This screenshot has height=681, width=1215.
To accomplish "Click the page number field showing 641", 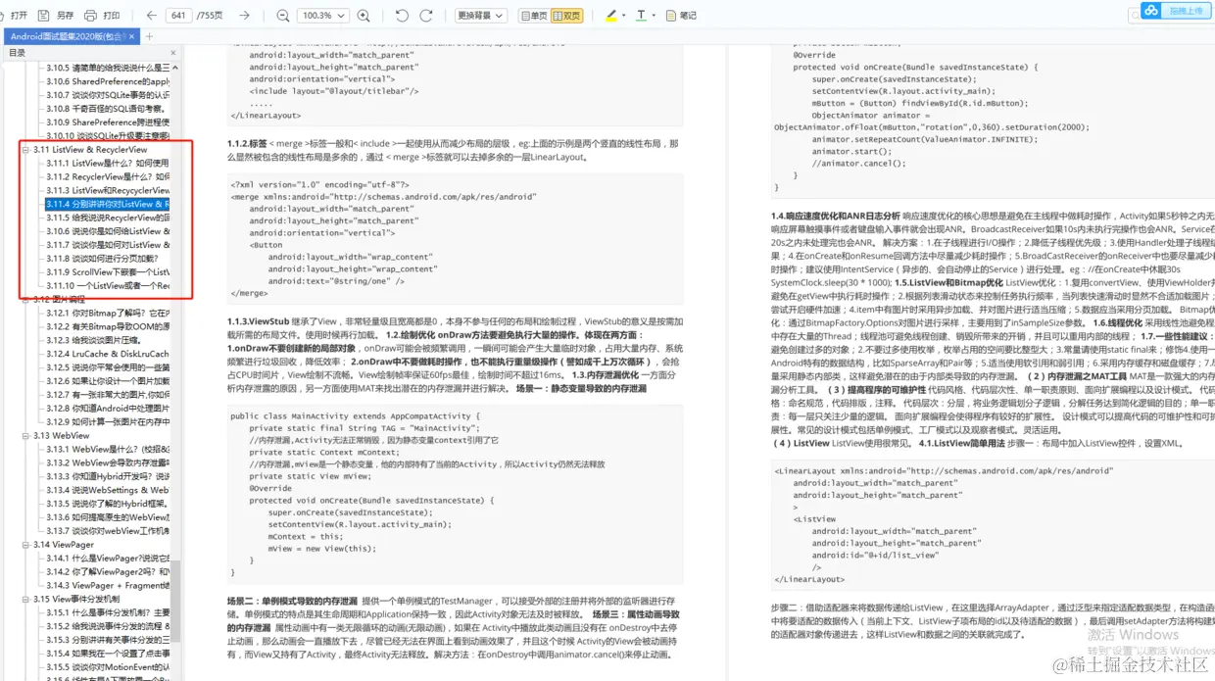I will pyautogui.click(x=178, y=16).
